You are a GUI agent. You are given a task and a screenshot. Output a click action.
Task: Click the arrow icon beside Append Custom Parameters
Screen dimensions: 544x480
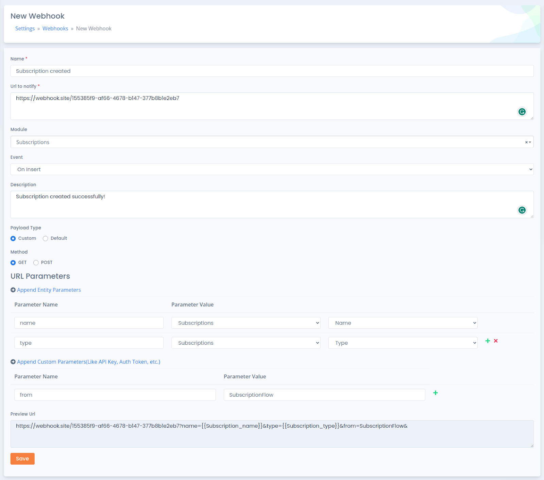tap(13, 362)
